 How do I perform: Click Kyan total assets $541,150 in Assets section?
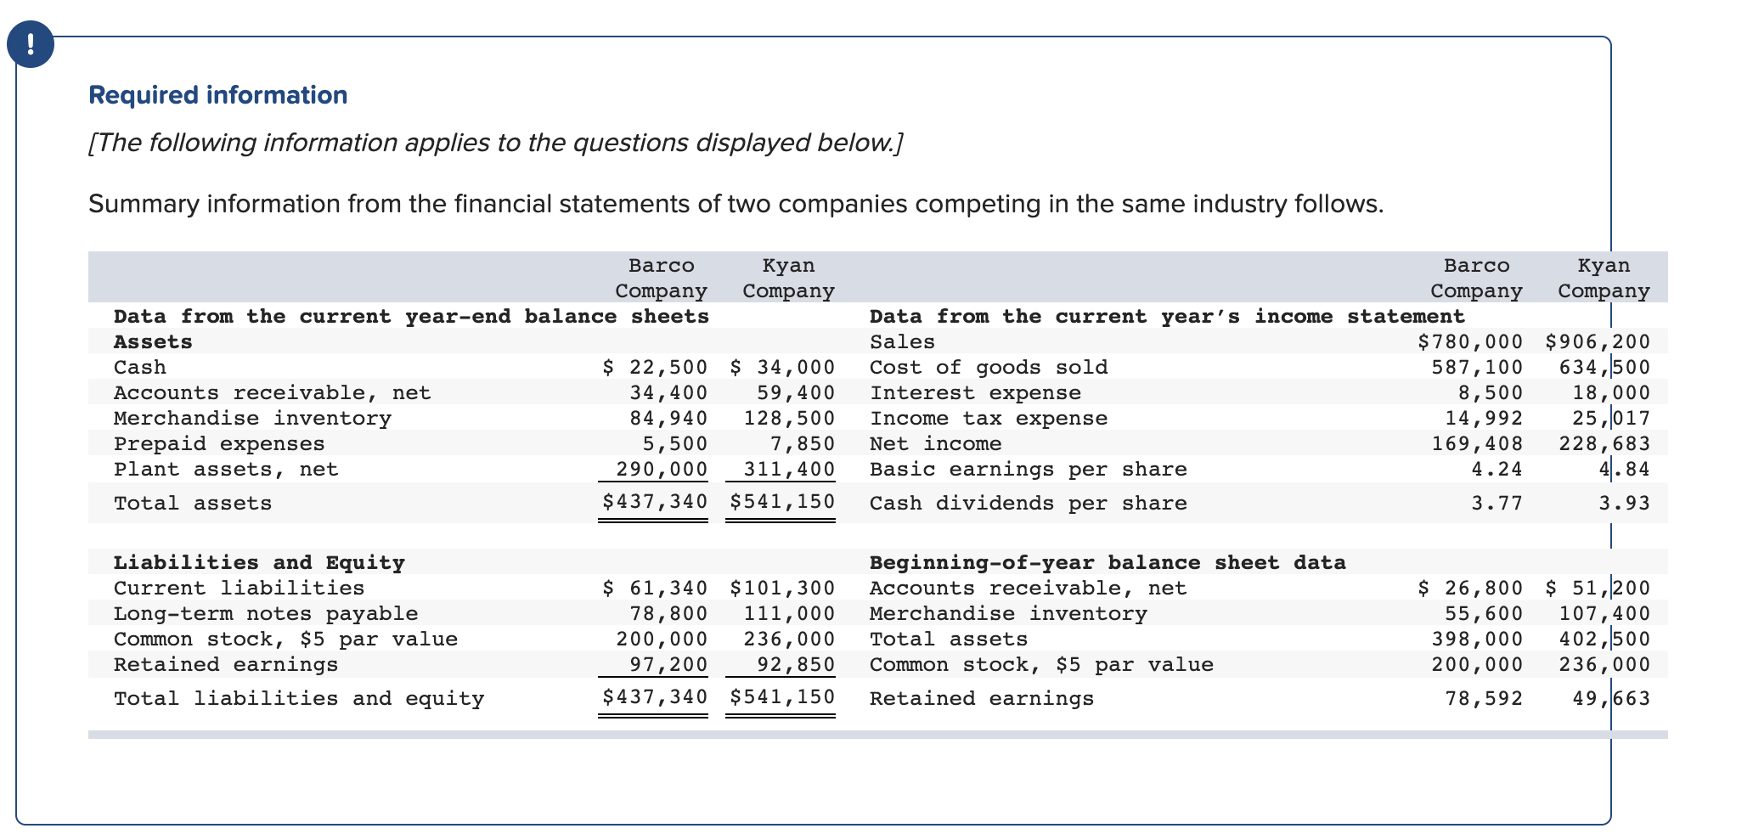(782, 501)
